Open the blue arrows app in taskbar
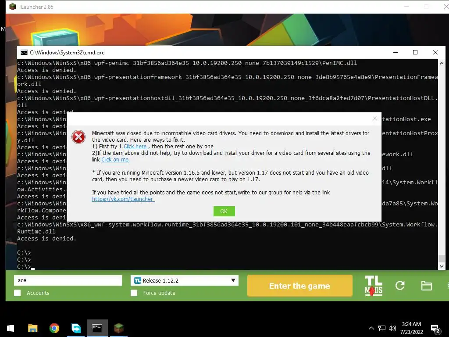This screenshot has width=449, height=337. 76,328
